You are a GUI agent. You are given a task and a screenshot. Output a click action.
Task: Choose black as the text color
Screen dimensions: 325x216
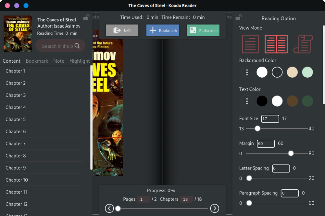coord(262,101)
